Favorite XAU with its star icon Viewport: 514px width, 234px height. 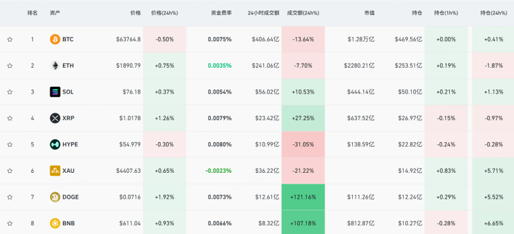(10, 170)
